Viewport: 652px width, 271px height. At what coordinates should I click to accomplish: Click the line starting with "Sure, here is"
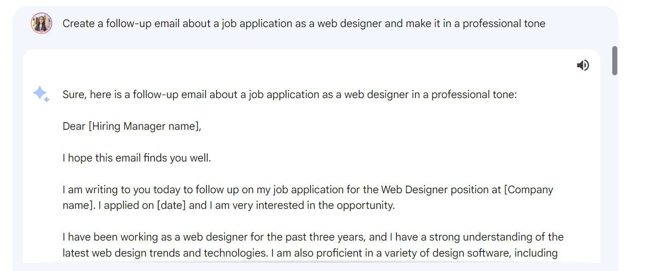pos(289,95)
